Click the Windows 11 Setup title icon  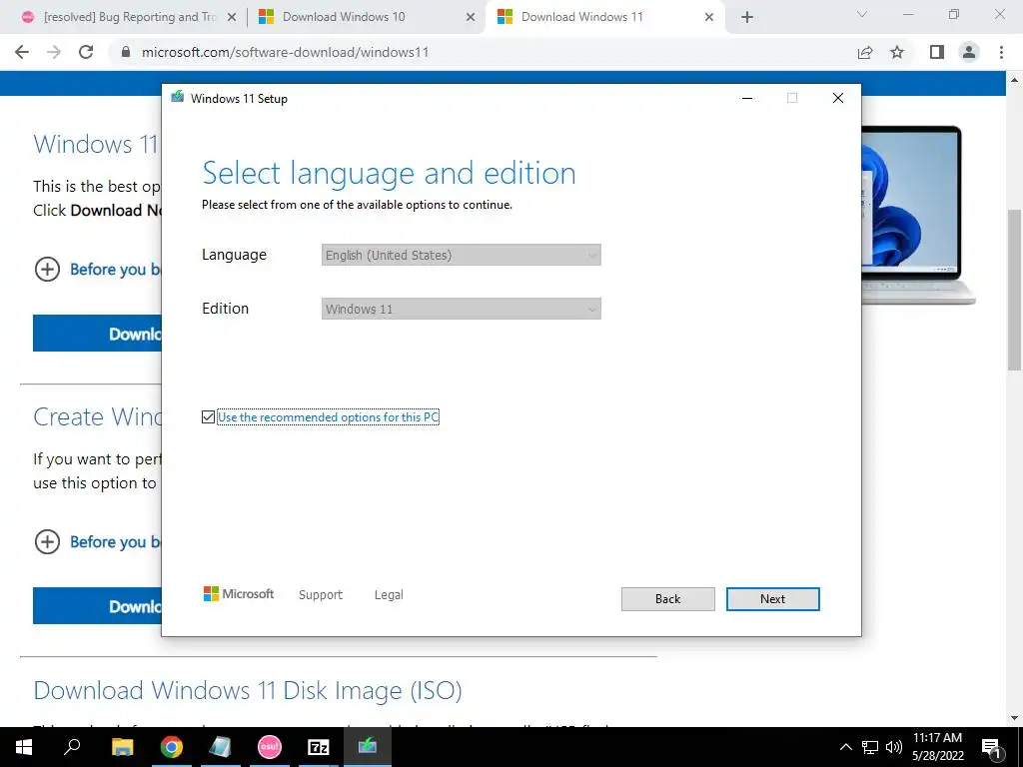178,98
